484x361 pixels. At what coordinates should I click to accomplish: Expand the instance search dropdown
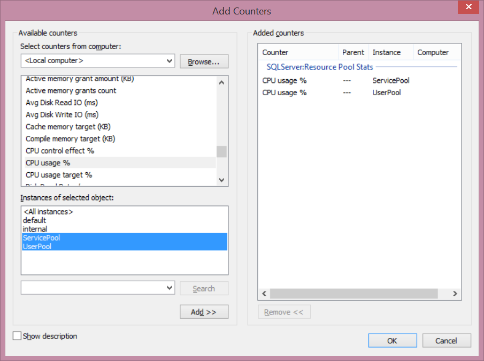[x=170, y=288]
